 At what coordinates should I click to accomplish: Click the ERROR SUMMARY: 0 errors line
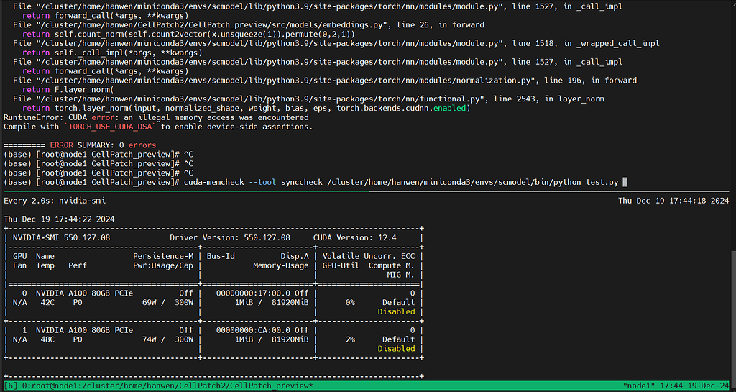click(80, 145)
